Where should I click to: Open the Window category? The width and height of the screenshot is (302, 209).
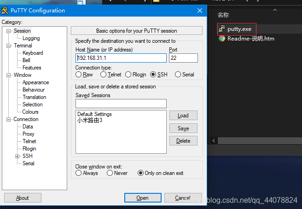[23, 75]
